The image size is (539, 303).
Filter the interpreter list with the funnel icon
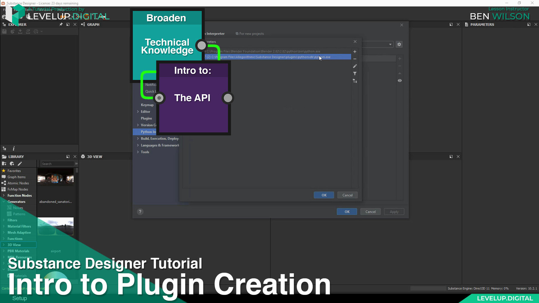[355, 73]
